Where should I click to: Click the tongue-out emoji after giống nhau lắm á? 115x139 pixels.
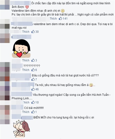[91, 85]
